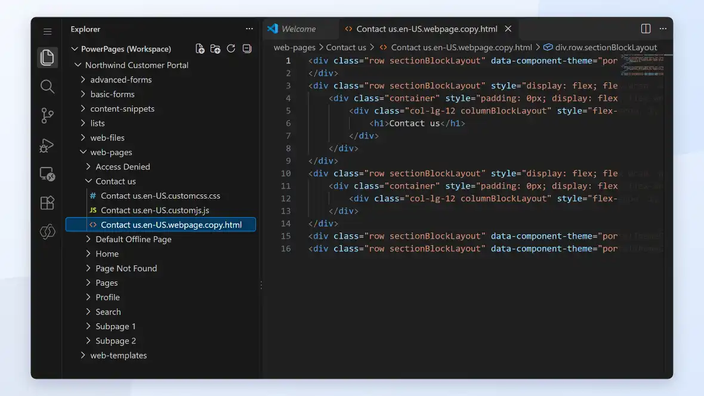This screenshot has height=396, width=704.
Task: Expand the Subpage 1 folder
Action: 88,326
